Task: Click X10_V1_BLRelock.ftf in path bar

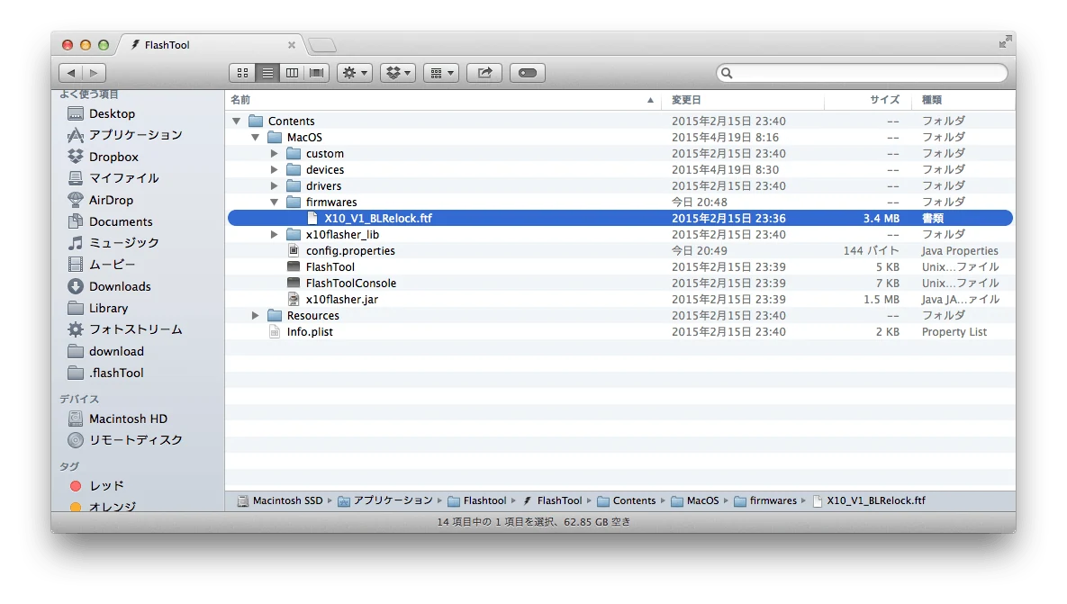Action: (869, 500)
